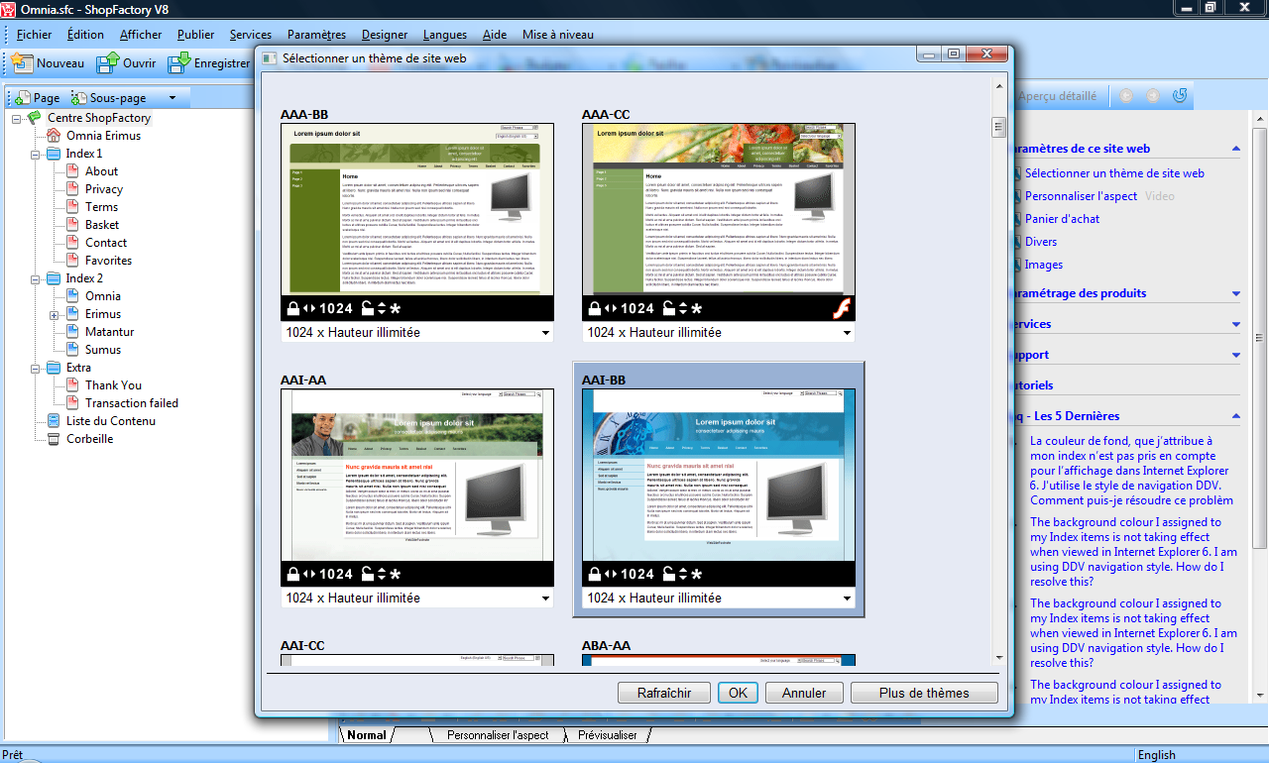Screen dimensions: 1269x763
Task: Select the AAI-AA theme thumbnail
Action: point(416,476)
